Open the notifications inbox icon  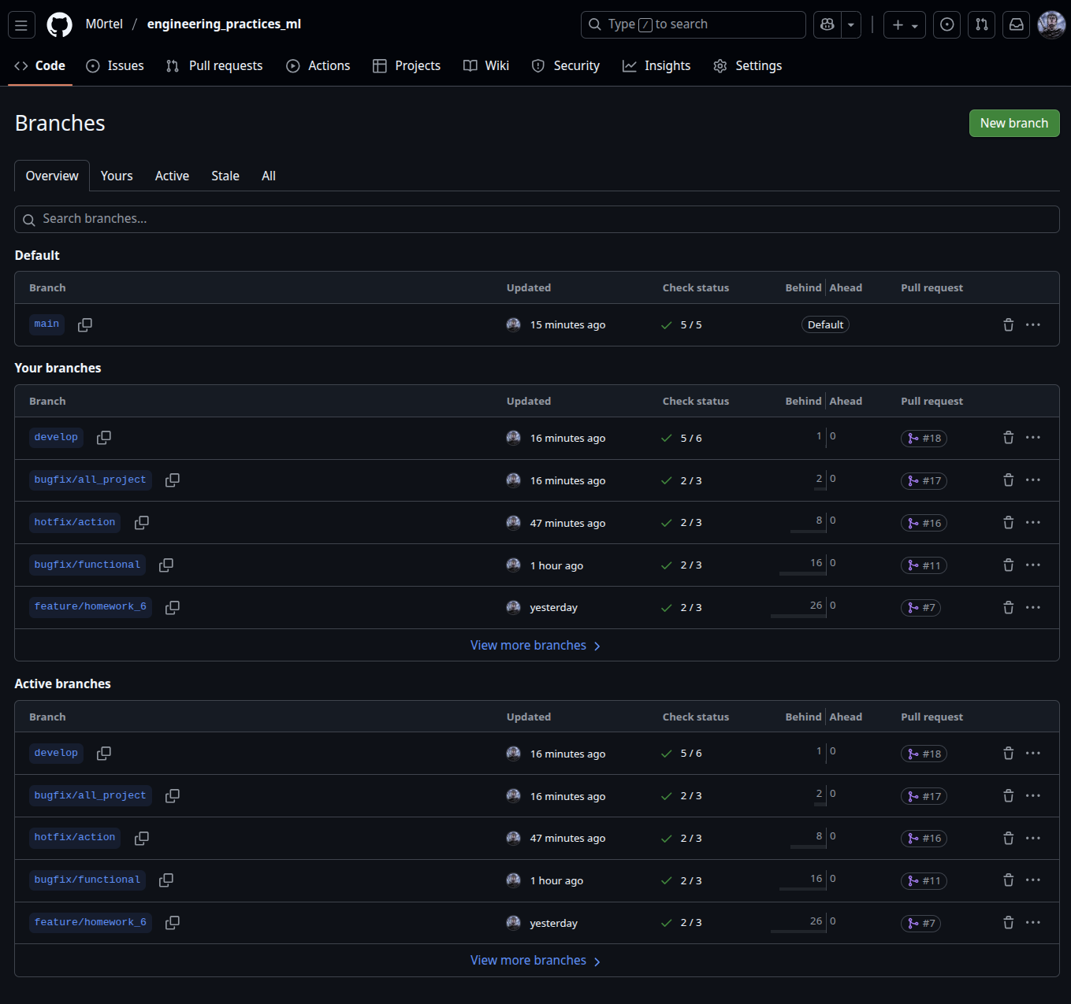(1017, 25)
